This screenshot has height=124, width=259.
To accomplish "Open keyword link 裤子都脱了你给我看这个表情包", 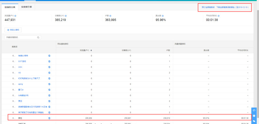I will (x=31, y=112).
